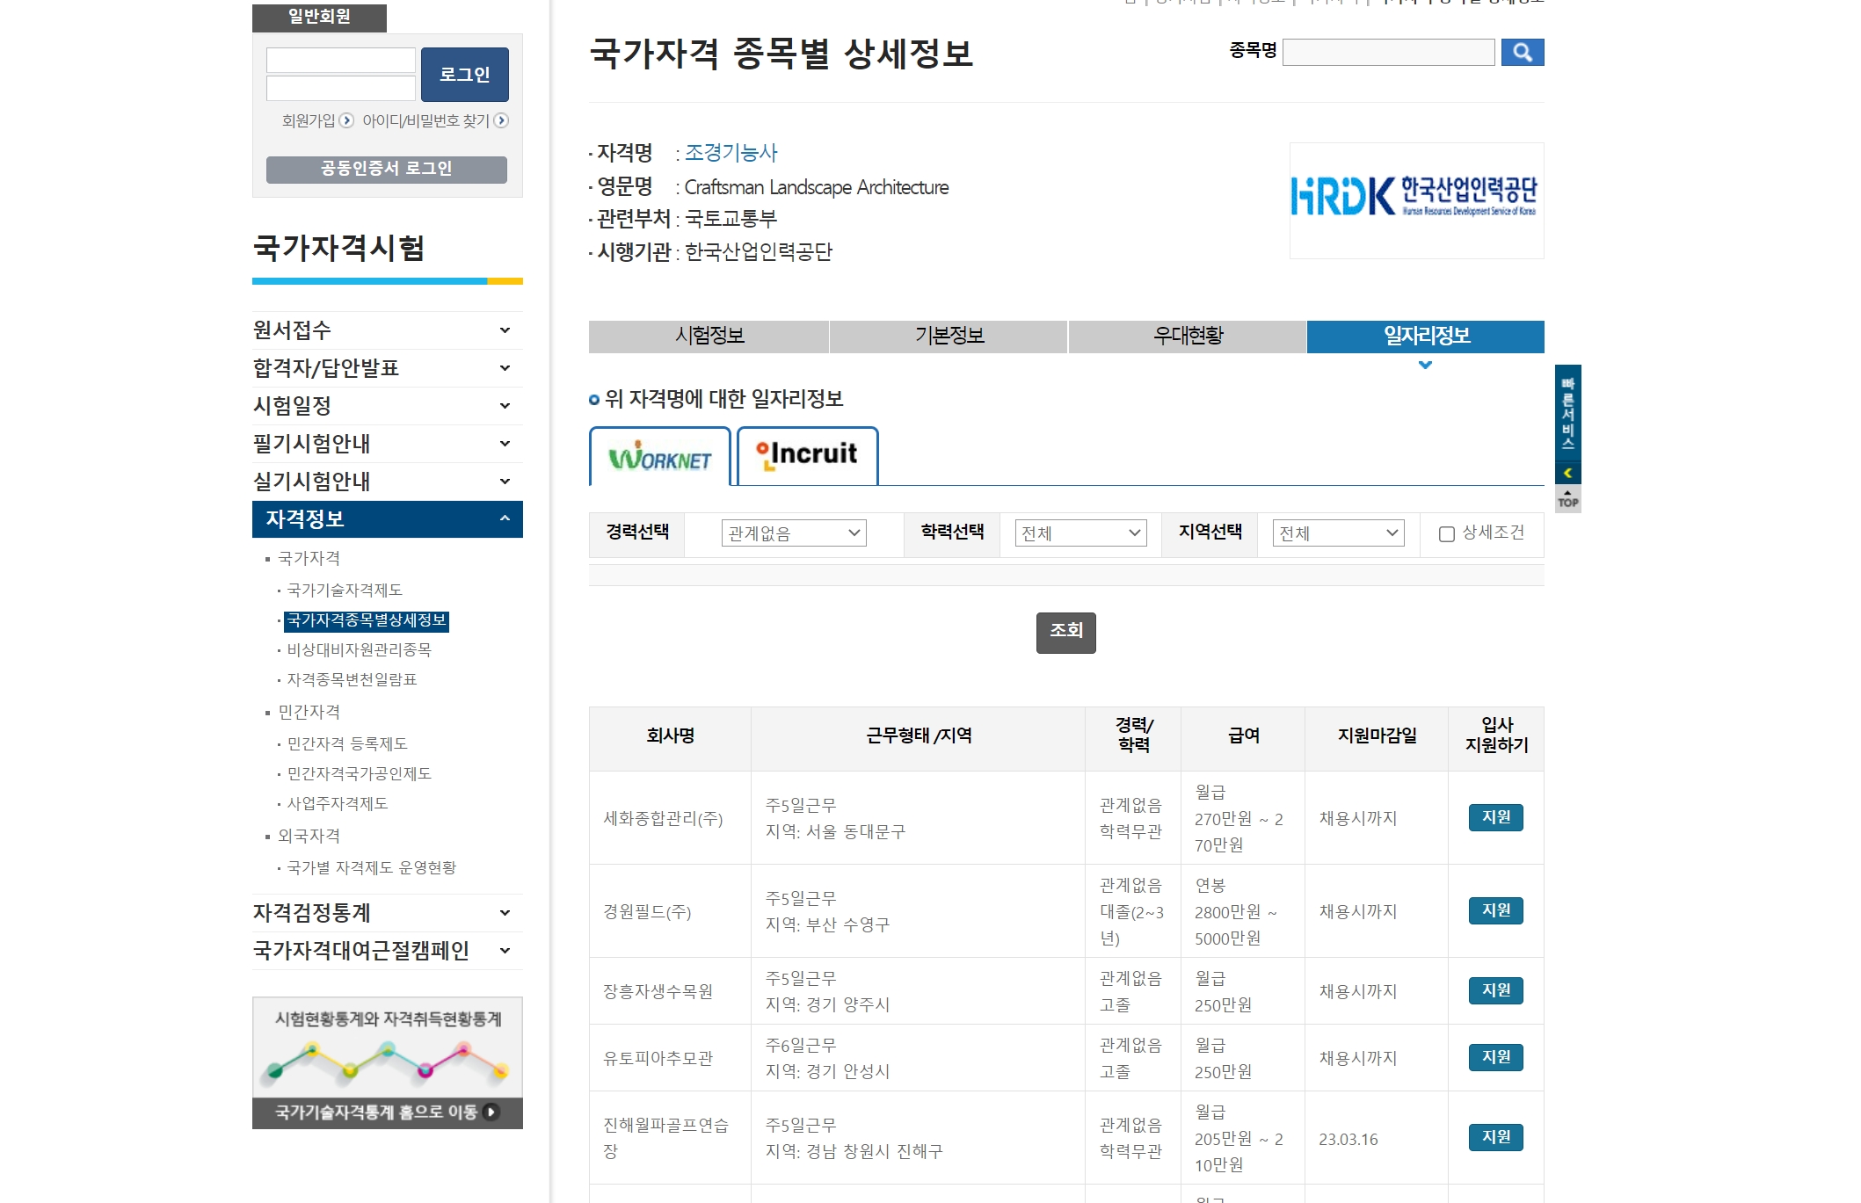The height and width of the screenshot is (1203, 1861).
Task: Click the TOP scroll-to-top icon
Action: (1567, 500)
